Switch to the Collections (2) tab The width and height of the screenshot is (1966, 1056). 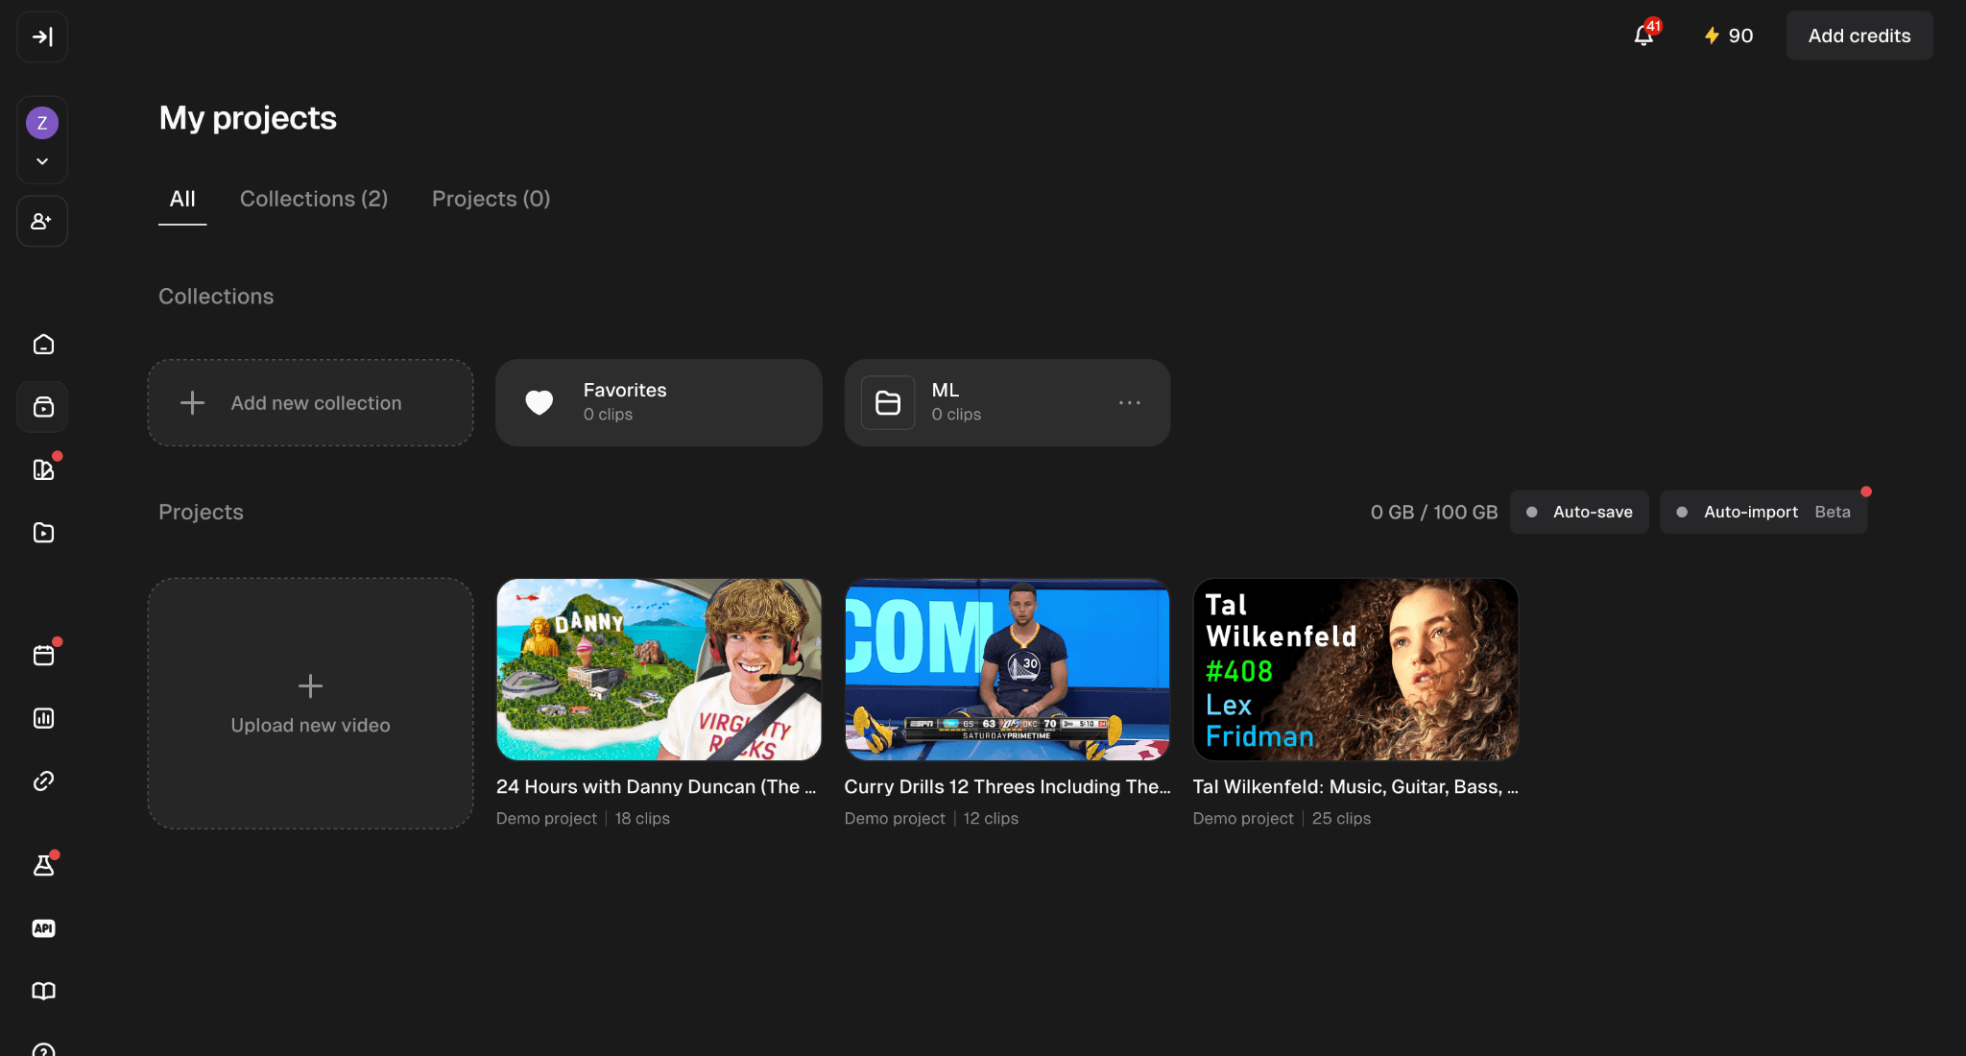tap(314, 199)
